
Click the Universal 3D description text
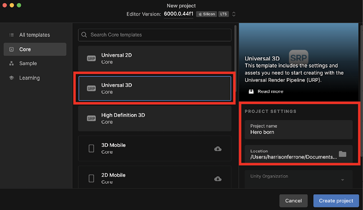coord(294,73)
